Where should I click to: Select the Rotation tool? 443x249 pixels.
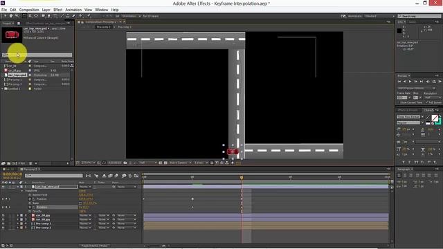pos(24,16)
